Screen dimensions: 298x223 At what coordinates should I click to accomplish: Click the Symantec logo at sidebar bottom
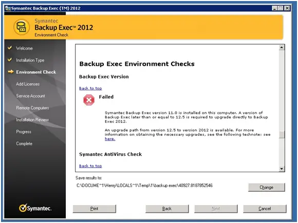click(35, 208)
